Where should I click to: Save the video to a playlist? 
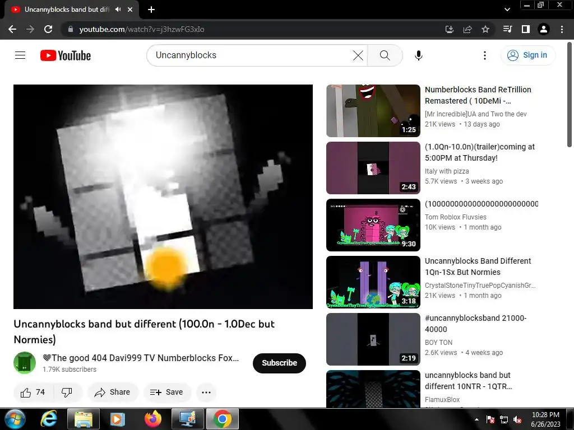click(167, 392)
